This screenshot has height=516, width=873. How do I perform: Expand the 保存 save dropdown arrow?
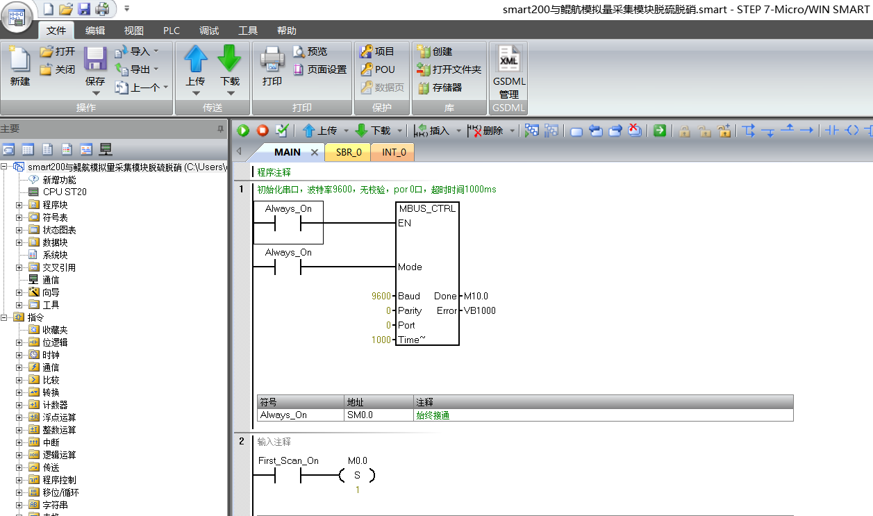96,92
